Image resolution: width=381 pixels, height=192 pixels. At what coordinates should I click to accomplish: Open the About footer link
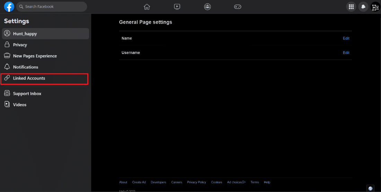123,182
